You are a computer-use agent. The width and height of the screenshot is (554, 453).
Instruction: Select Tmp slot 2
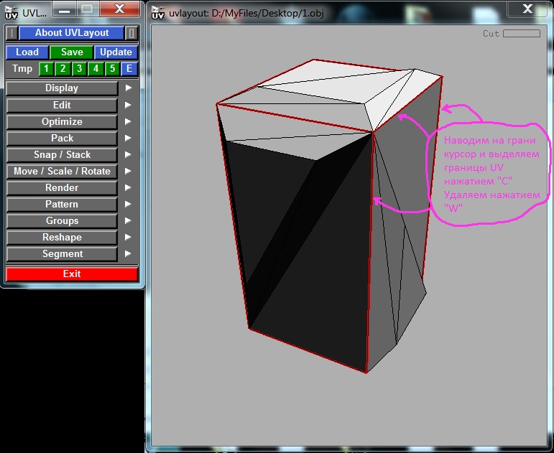click(63, 69)
